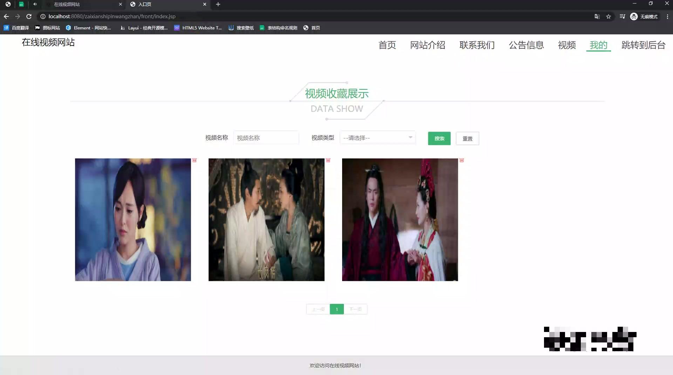Viewport: 673px width, 375px height.
Task: Open a new tab with the plus icon
Action: click(x=218, y=4)
